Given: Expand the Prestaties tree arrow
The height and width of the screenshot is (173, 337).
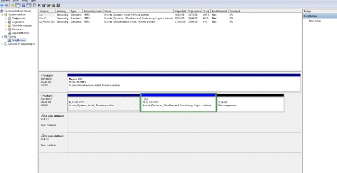Looking at the screenshot, I should coord(6,29).
